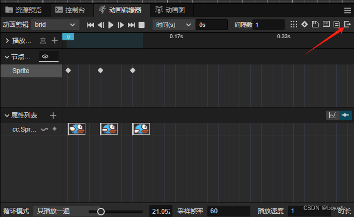The width and height of the screenshot is (354, 217).
Task: Select second Sprite keyframe diamond
Action: coord(100,70)
